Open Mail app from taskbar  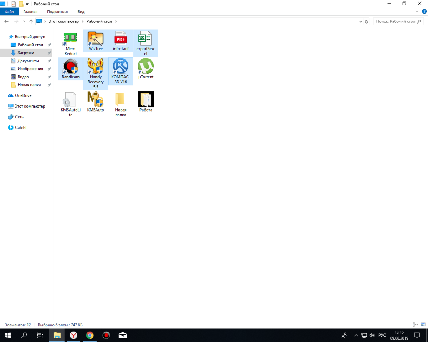pyautogui.click(x=123, y=335)
